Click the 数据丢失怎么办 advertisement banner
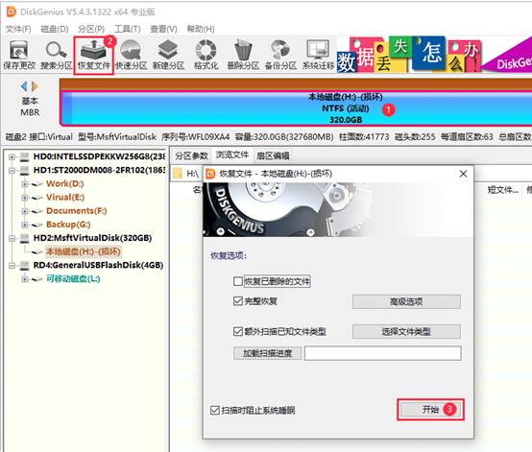 409,55
